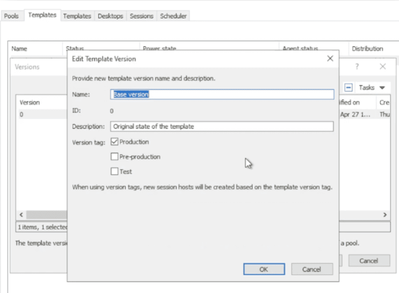Open the Tasks dropdown menu
This screenshot has width=399, height=293.
[372, 88]
